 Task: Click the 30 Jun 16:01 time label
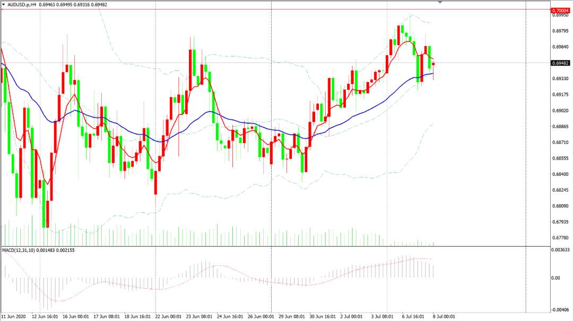coord(323,317)
